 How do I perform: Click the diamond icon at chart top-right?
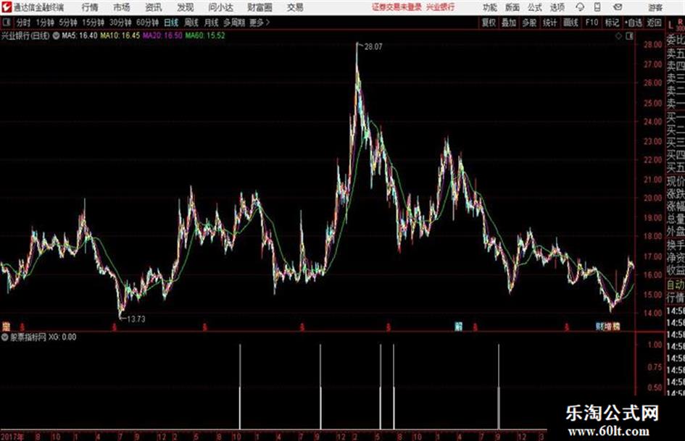618,36
